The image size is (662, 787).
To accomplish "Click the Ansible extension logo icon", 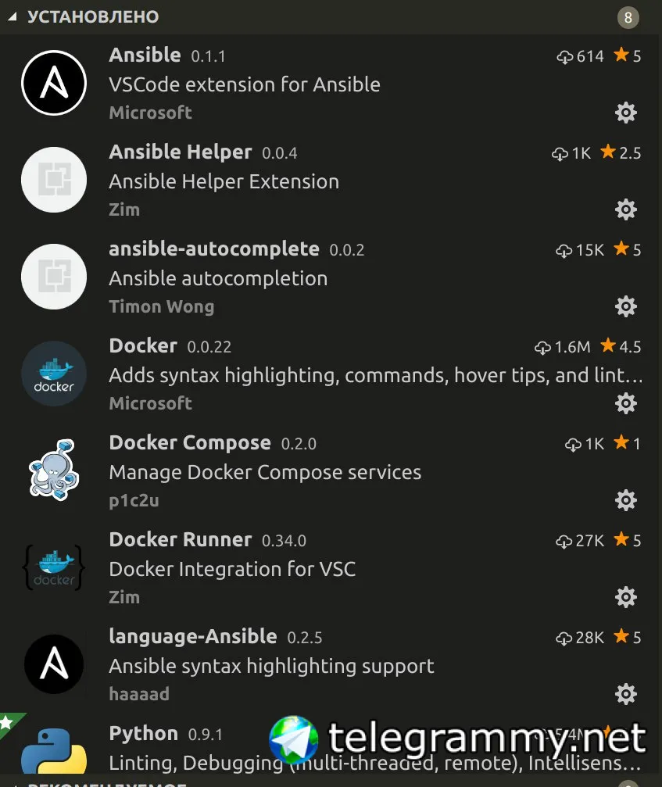I will tap(53, 83).
